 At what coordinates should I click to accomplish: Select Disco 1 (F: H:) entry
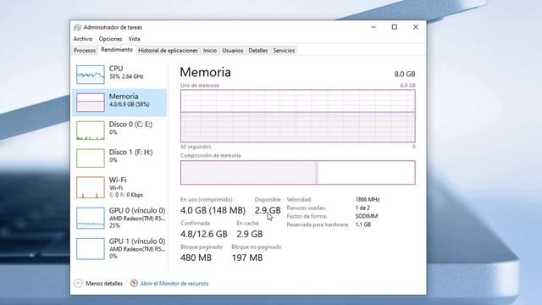pyautogui.click(x=119, y=158)
